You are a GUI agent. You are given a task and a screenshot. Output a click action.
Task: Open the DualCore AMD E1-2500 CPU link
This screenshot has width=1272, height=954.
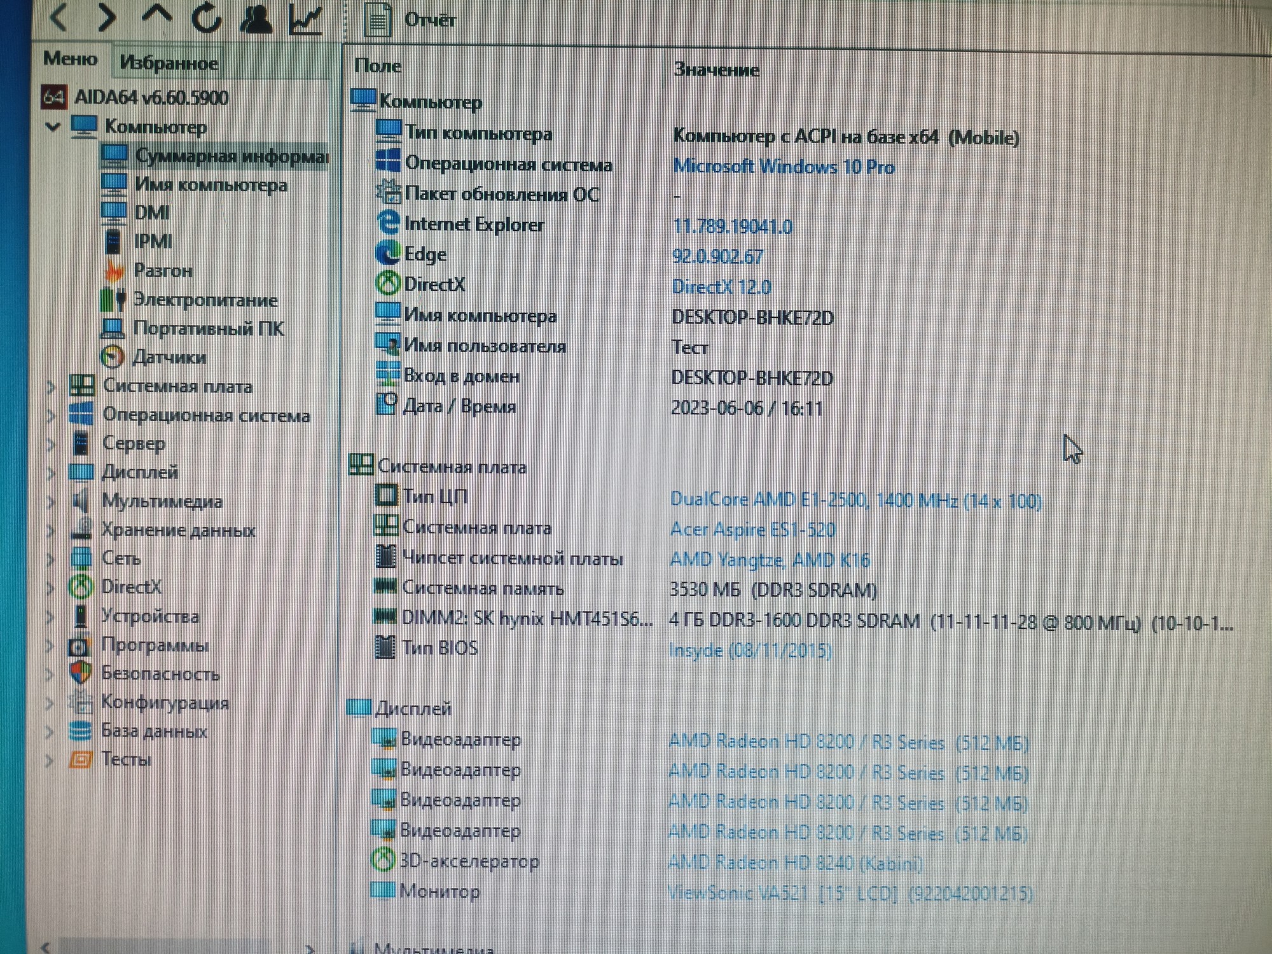coord(855,501)
